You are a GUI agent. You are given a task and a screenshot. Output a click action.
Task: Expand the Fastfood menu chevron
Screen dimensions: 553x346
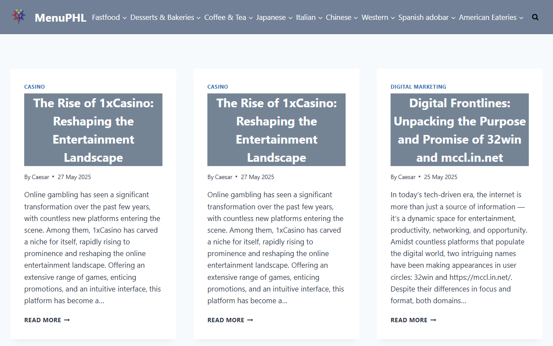(124, 18)
